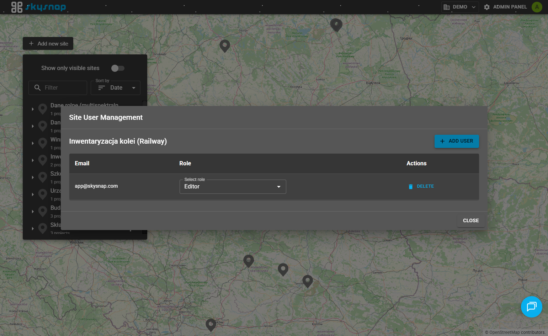Click the ADD USER button

[x=457, y=141]
